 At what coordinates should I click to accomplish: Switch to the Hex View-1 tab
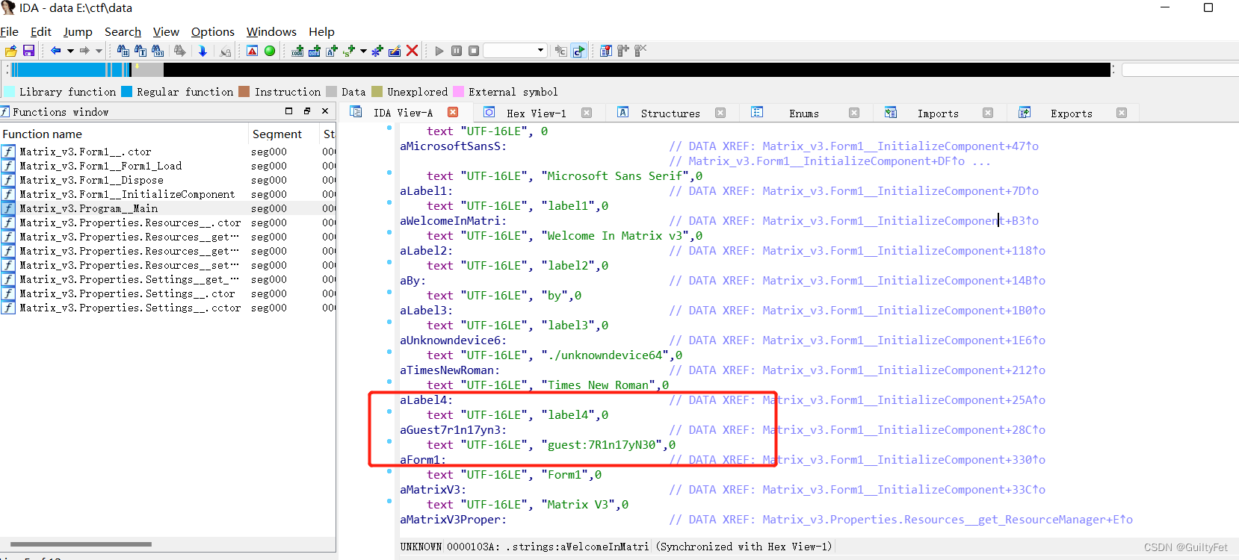[536, 113]
